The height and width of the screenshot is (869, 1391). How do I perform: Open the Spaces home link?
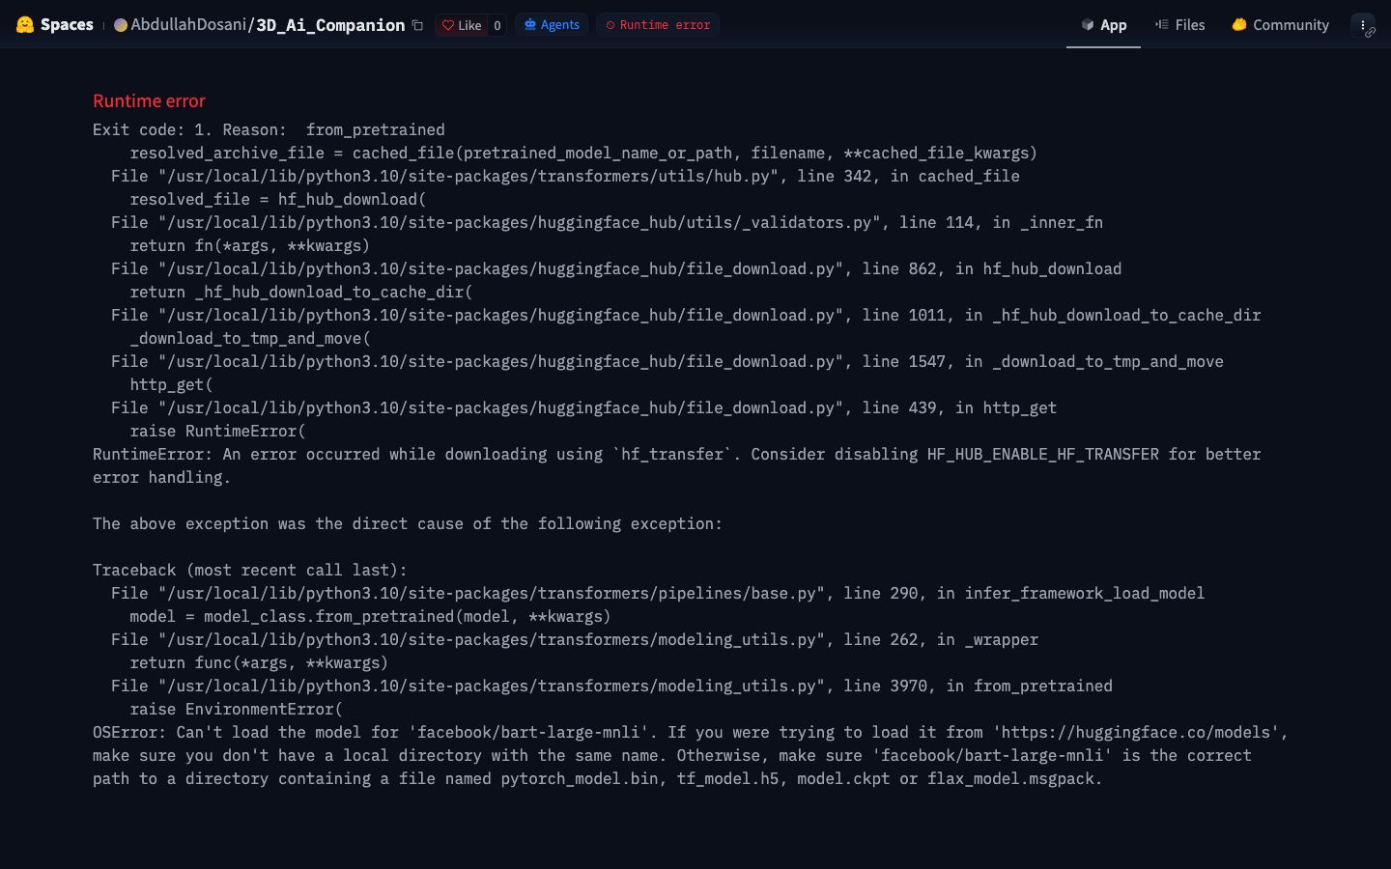pos(67,25)
